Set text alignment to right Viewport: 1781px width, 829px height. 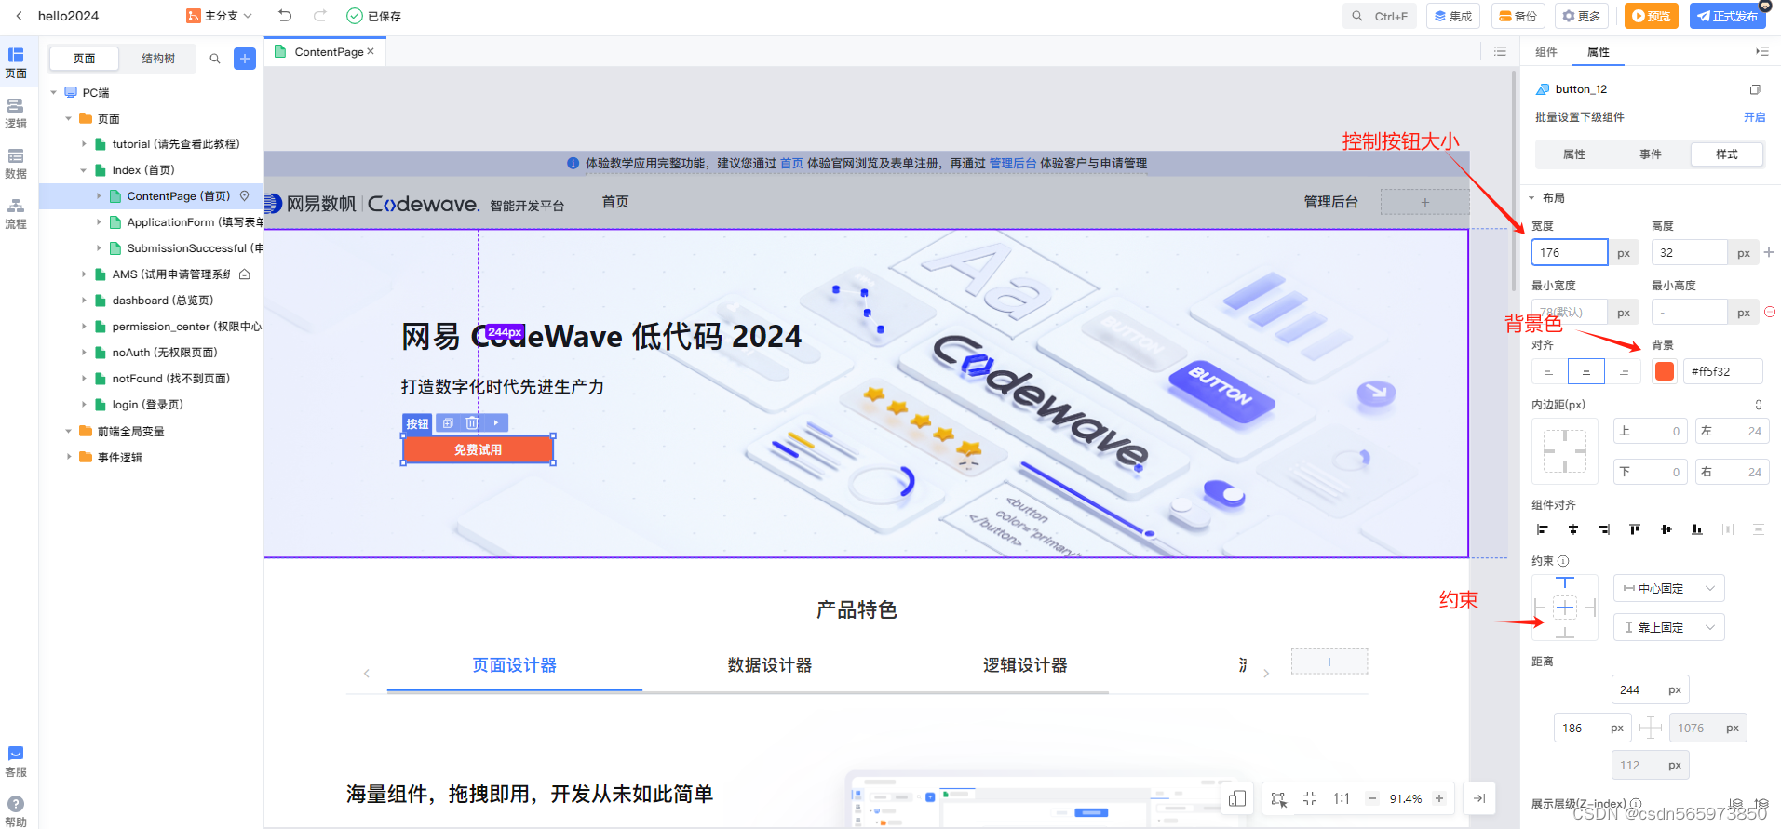[1623, 371]
